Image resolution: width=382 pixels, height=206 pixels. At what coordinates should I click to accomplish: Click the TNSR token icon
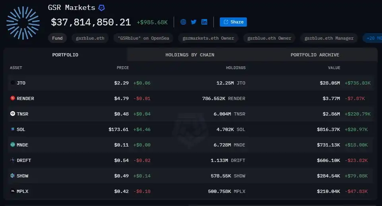(x=13, y=114)
